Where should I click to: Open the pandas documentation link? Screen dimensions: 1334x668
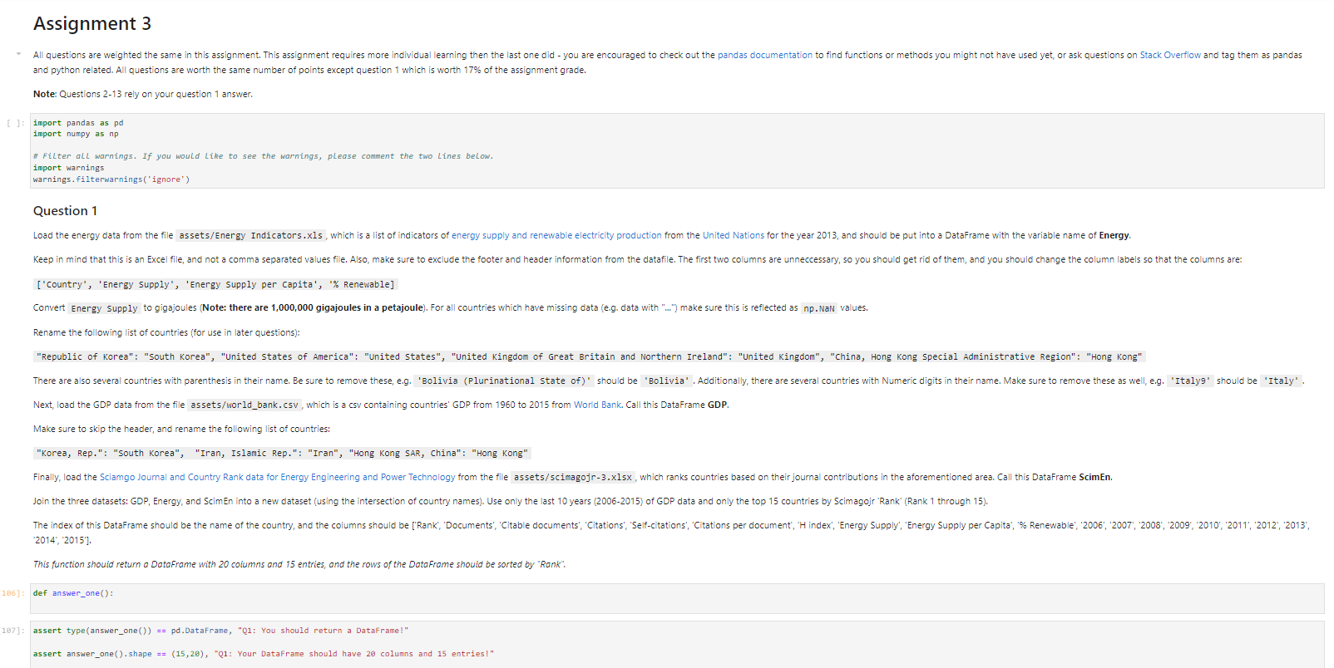pyautogui.click(x=764, y=55)
